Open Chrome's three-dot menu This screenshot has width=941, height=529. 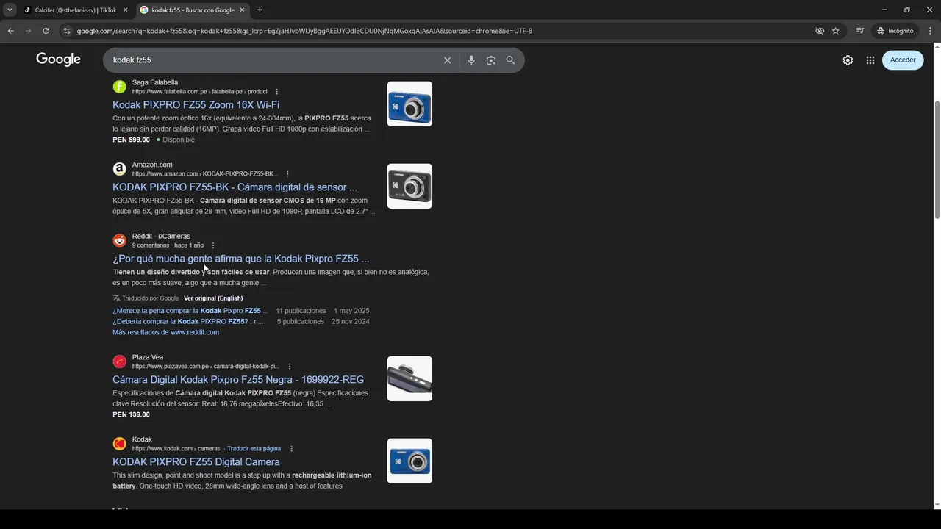pos(930,31)
